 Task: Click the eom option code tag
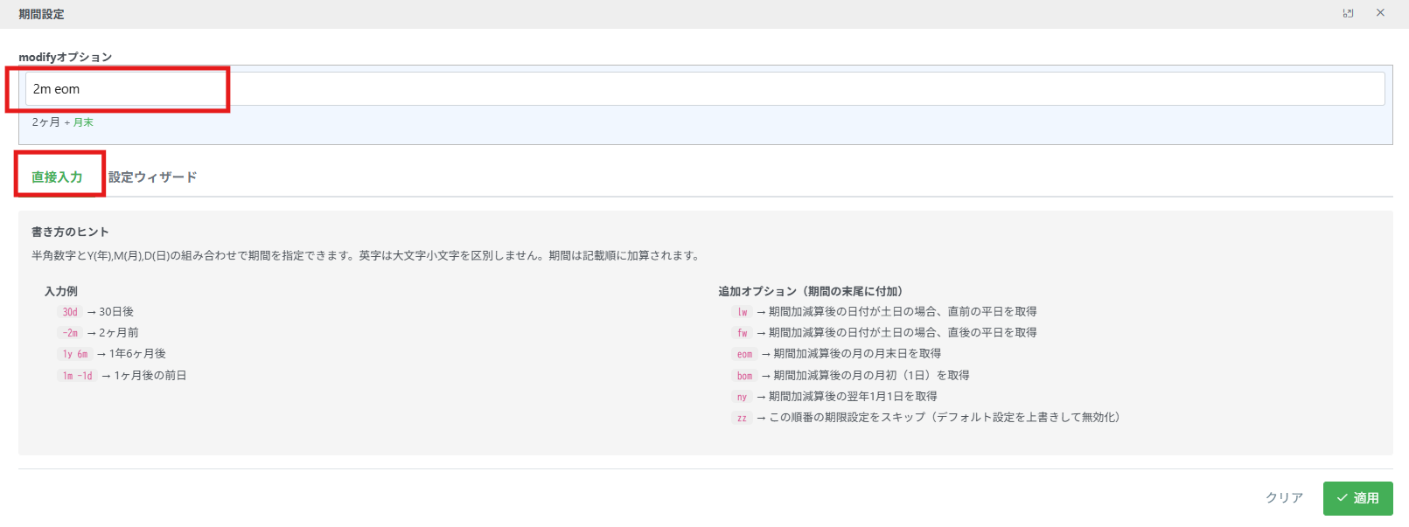[x=744, y=354]
